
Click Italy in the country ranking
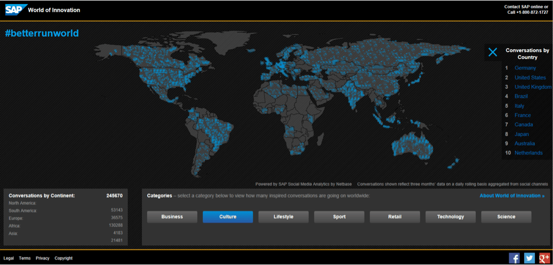point(519,106)
